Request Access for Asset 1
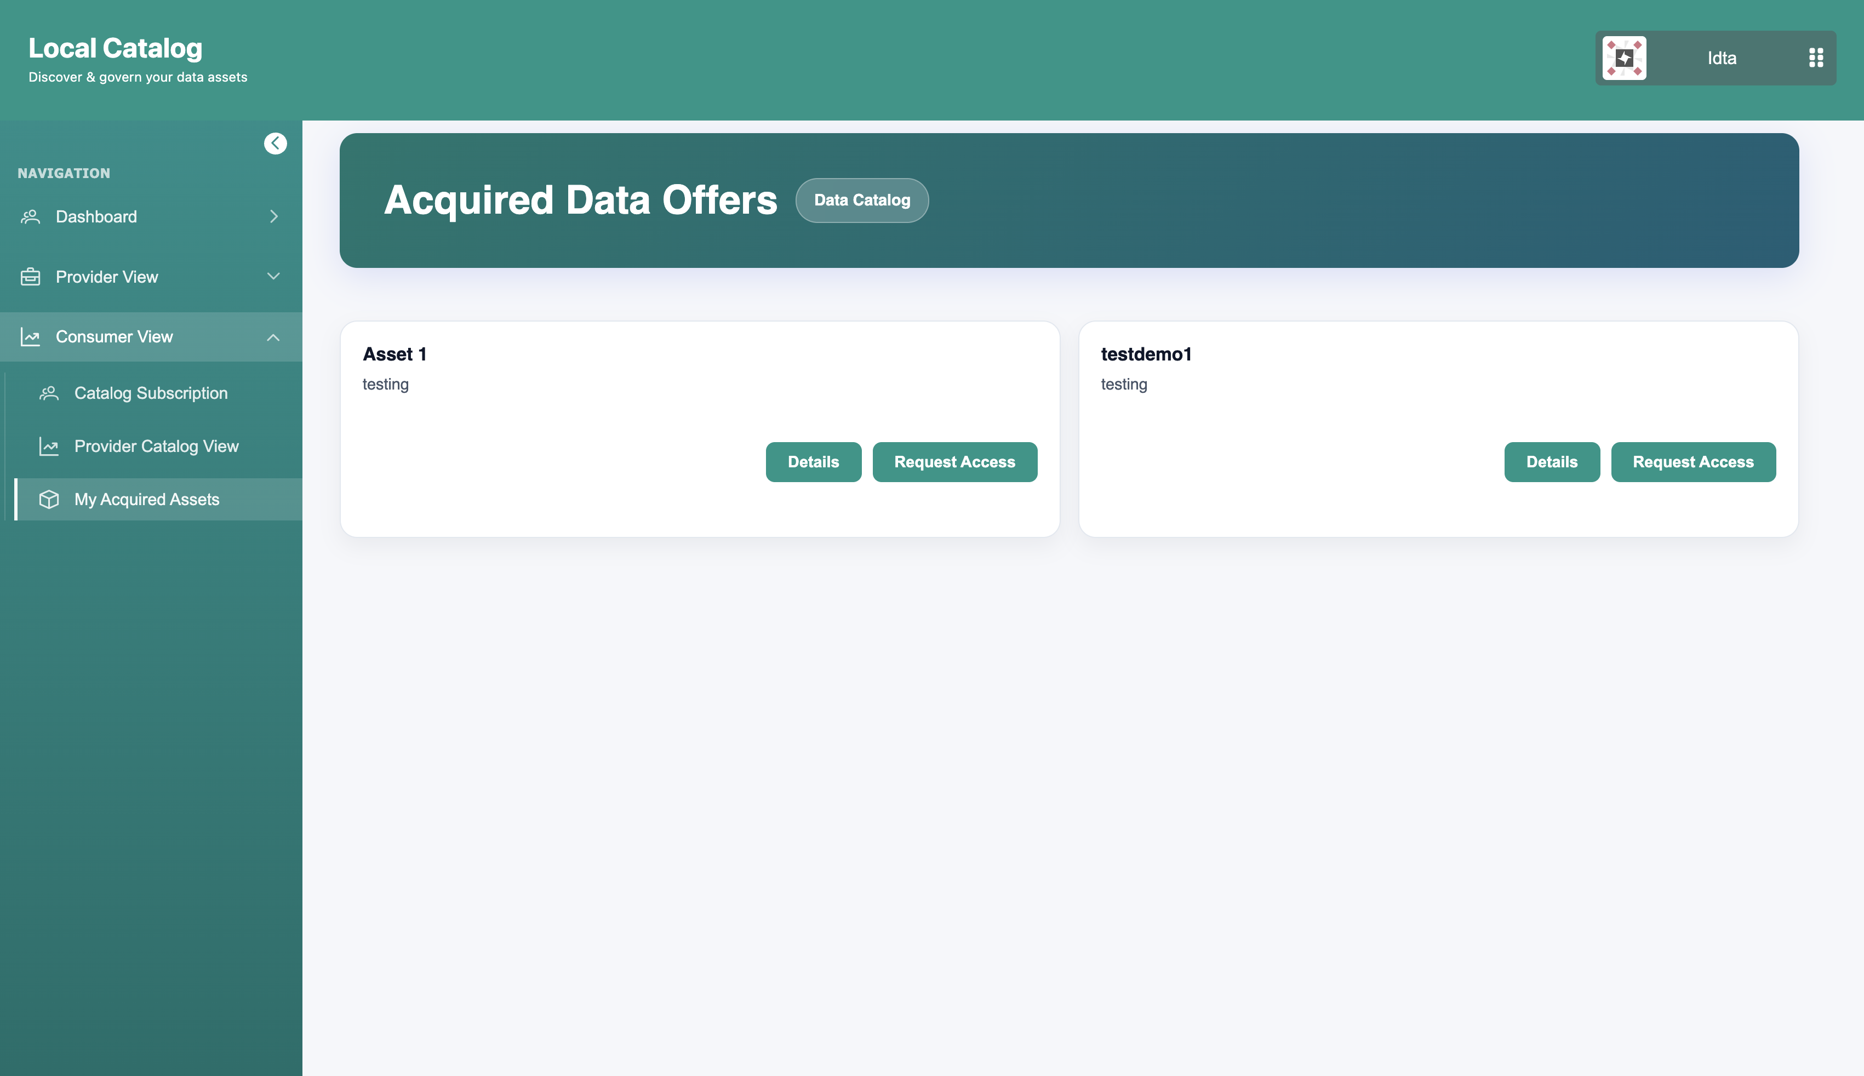1864x1076 pixels. pos(954,462)
